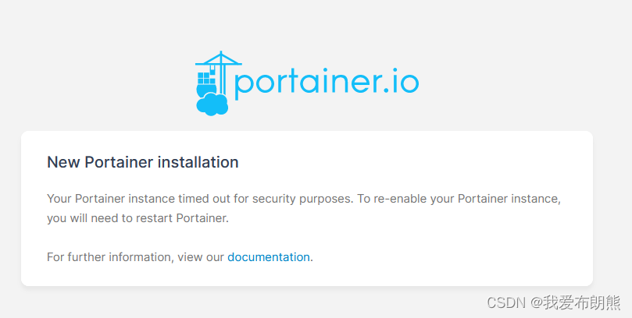Click the ship hull beneath the containers
This screenshot has height=318, width=632.
point(206,90)
